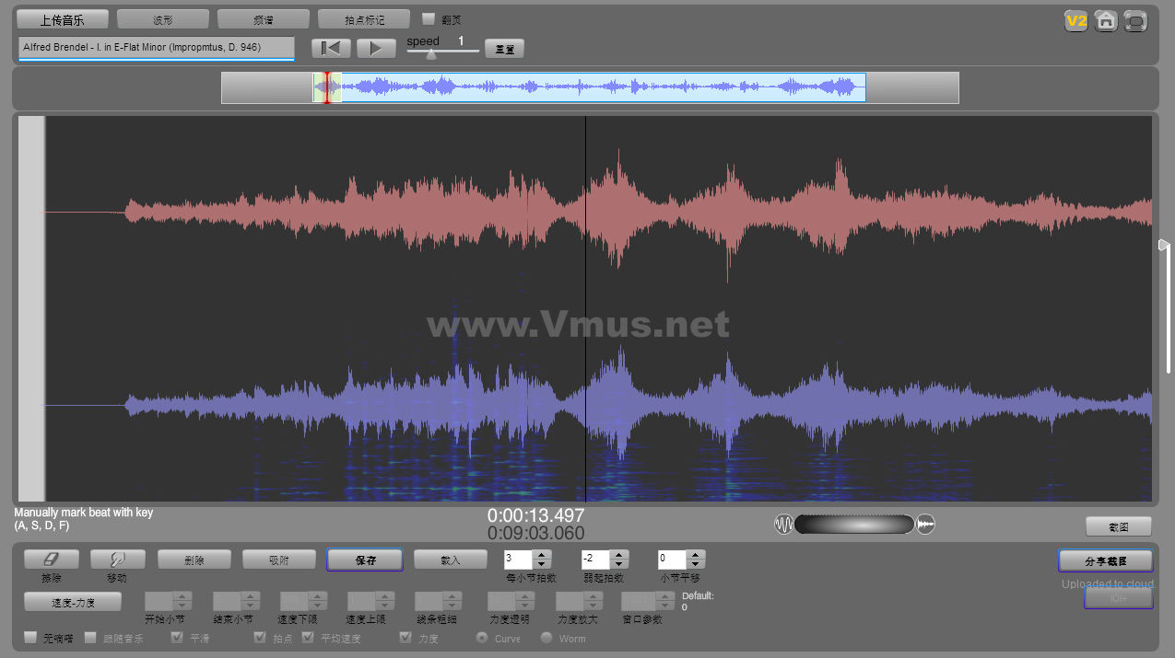Enable the 翻页 (page flip) checkbox
The width and height of the screenshot is (1175, 658).
[429, 18]
